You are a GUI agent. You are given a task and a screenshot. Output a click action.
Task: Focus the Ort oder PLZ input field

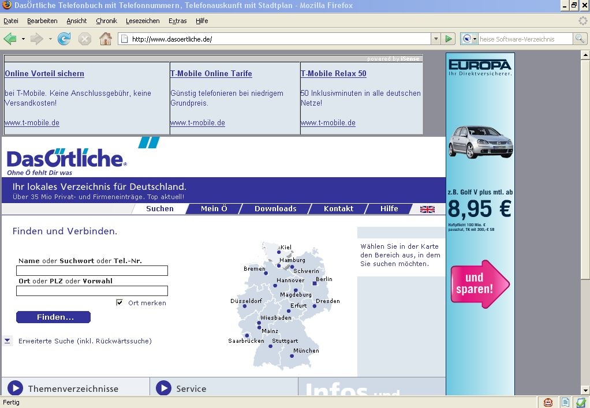click(x=92, y=291)
